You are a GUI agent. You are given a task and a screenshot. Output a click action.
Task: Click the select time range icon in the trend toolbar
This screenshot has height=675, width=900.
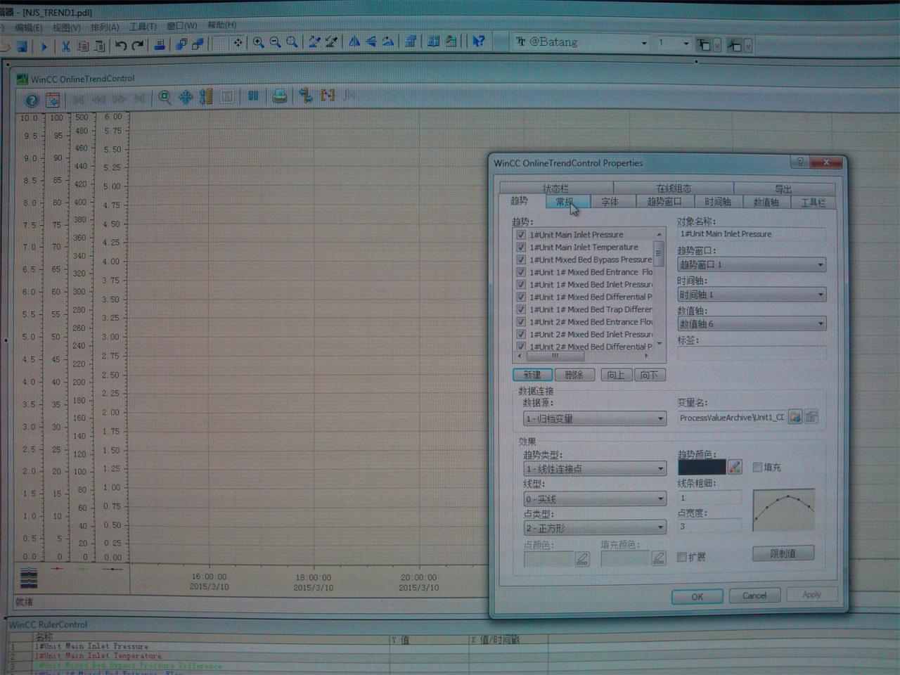click(328, 95)
